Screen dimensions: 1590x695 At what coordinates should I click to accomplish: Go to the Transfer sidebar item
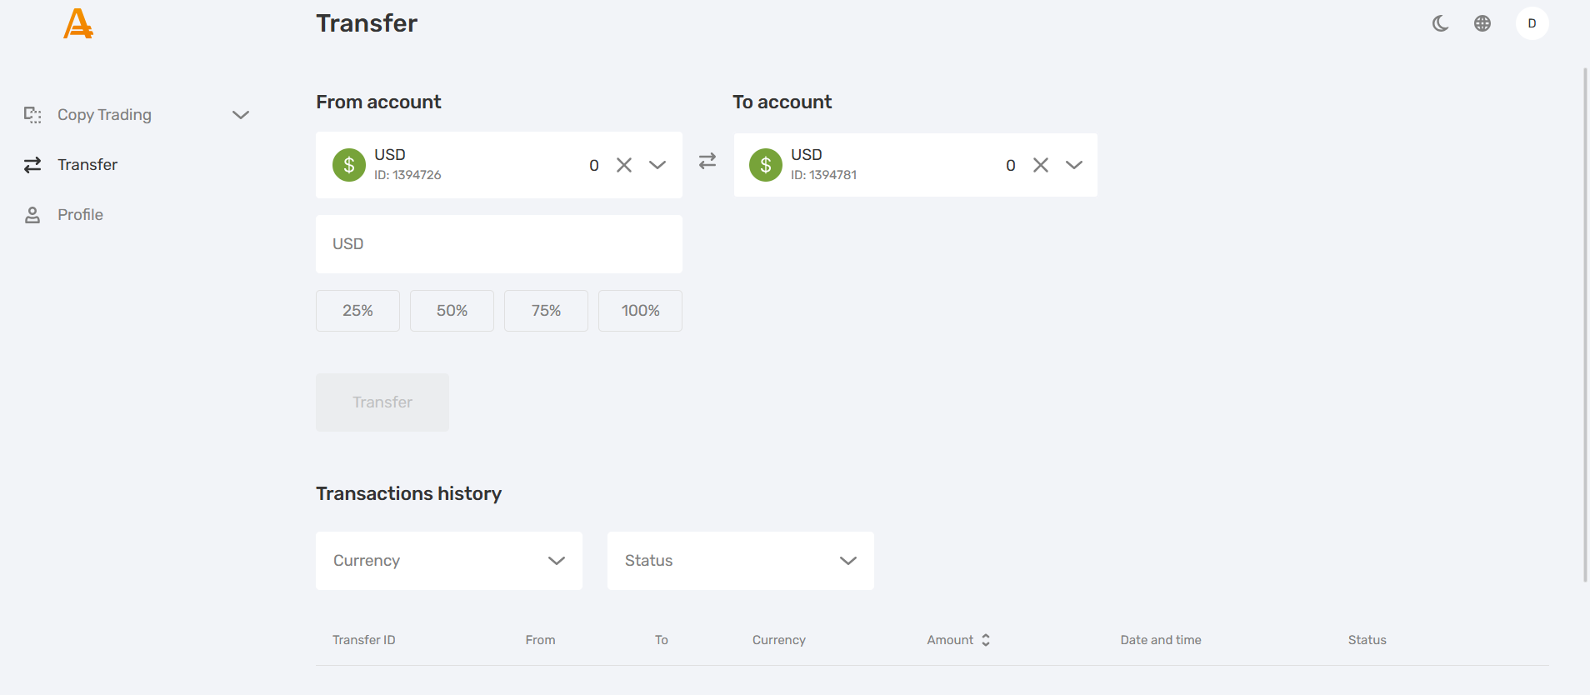87,165
